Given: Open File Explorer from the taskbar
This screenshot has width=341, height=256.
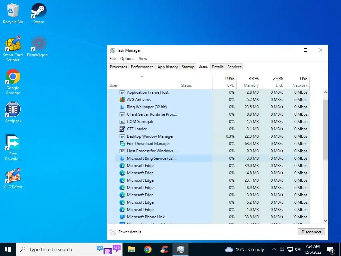Looking at the screenshot, I should (x=131, y=249).
